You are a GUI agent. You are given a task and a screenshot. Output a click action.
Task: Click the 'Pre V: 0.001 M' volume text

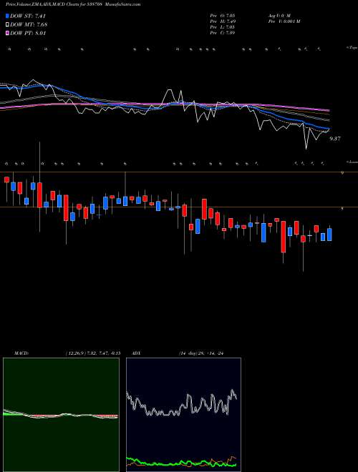(x=284, y=21)
